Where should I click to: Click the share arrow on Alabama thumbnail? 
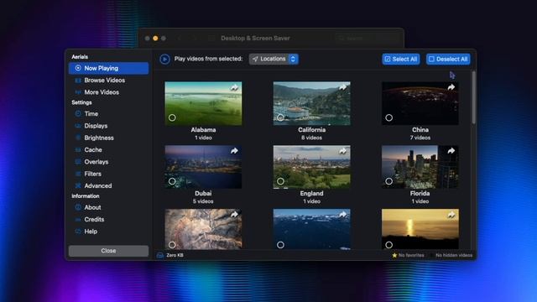pos(234,87)
